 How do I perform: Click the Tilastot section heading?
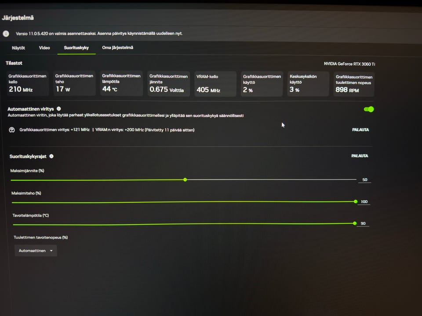[14, 63]
